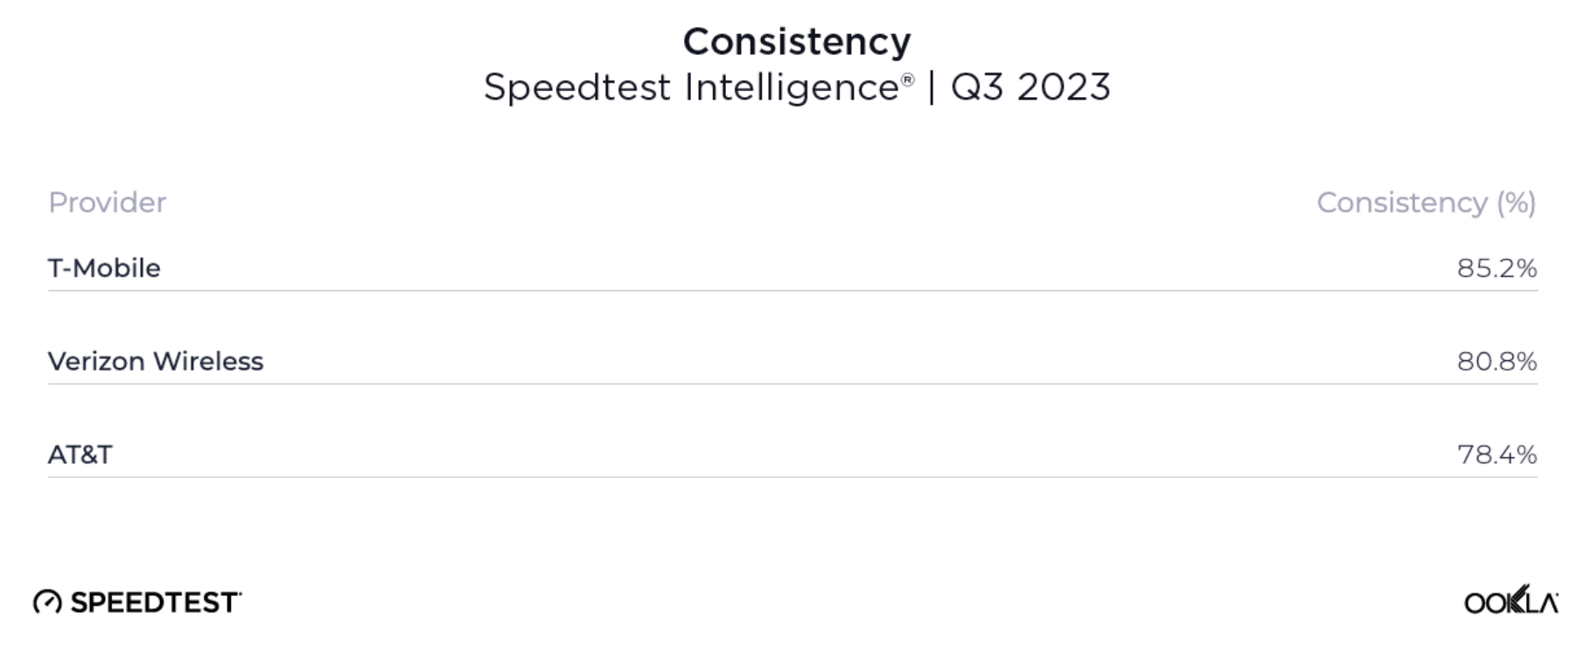Select the AT&T provider label
This screenshot has height=645, width=1578.
point(80,454)
